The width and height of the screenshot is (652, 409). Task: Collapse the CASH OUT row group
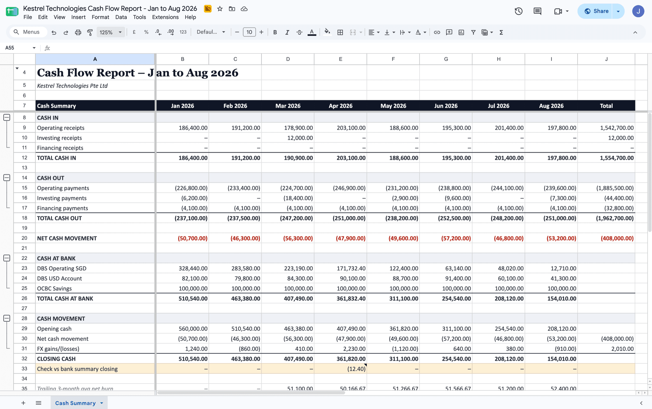(7, 178)
